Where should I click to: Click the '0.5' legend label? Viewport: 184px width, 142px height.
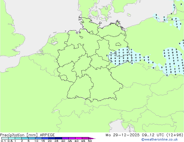[10, 141]
